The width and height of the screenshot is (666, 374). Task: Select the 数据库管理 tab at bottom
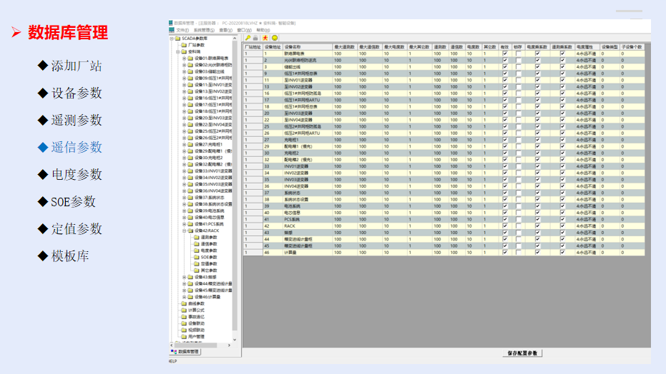pos(185,352)
